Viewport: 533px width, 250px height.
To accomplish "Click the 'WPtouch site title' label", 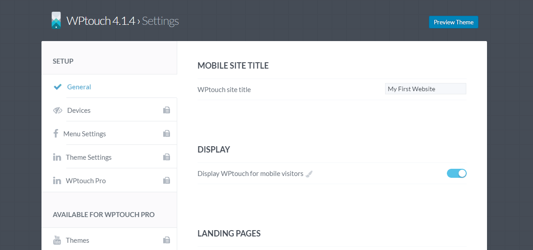I will (x=224, y=89).
